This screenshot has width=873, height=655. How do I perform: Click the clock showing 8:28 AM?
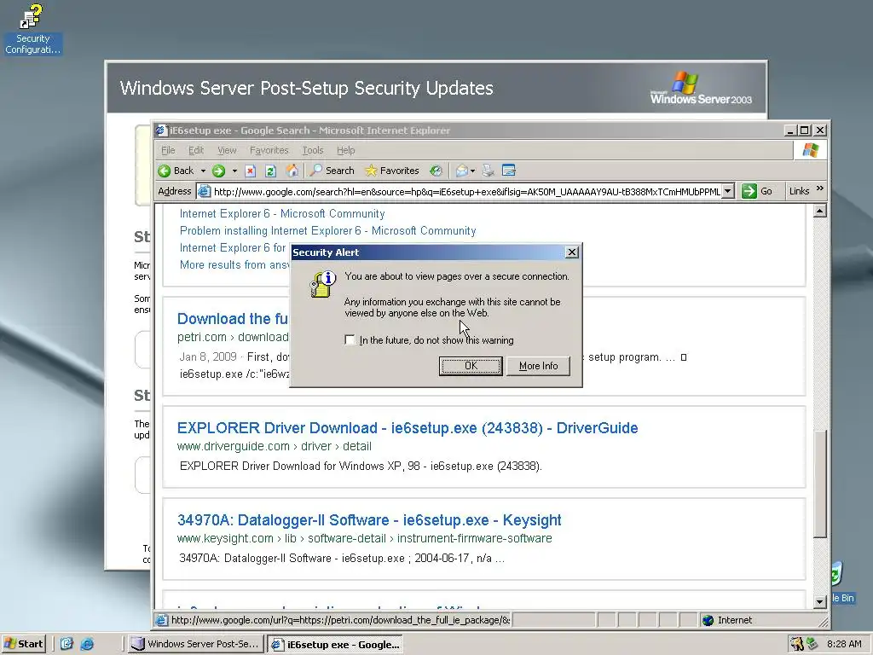844,644
